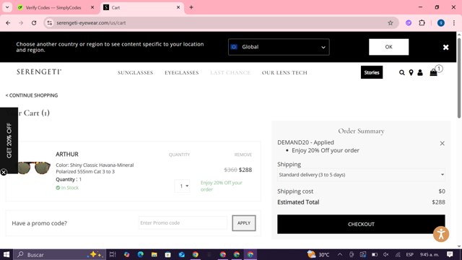Click the ARTHUR product name
The image size is (462, 260).
tap(67, 155)
